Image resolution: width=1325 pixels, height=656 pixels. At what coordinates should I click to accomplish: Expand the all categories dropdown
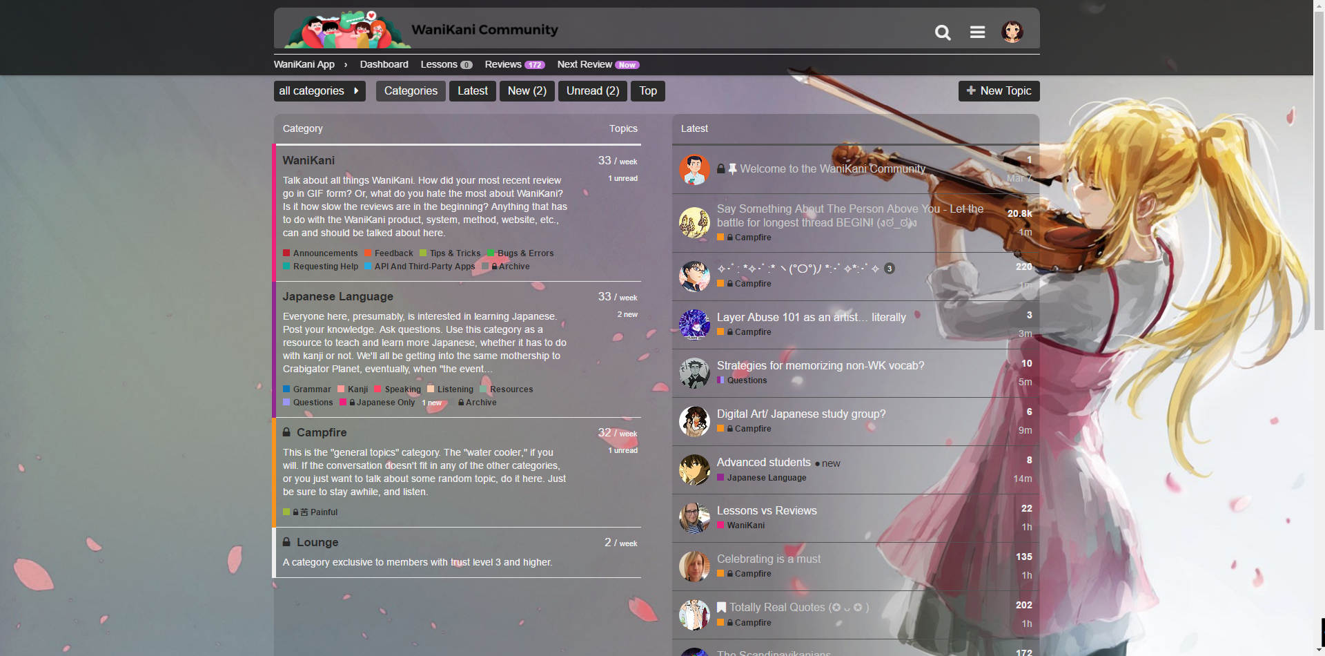coord(320,91)
